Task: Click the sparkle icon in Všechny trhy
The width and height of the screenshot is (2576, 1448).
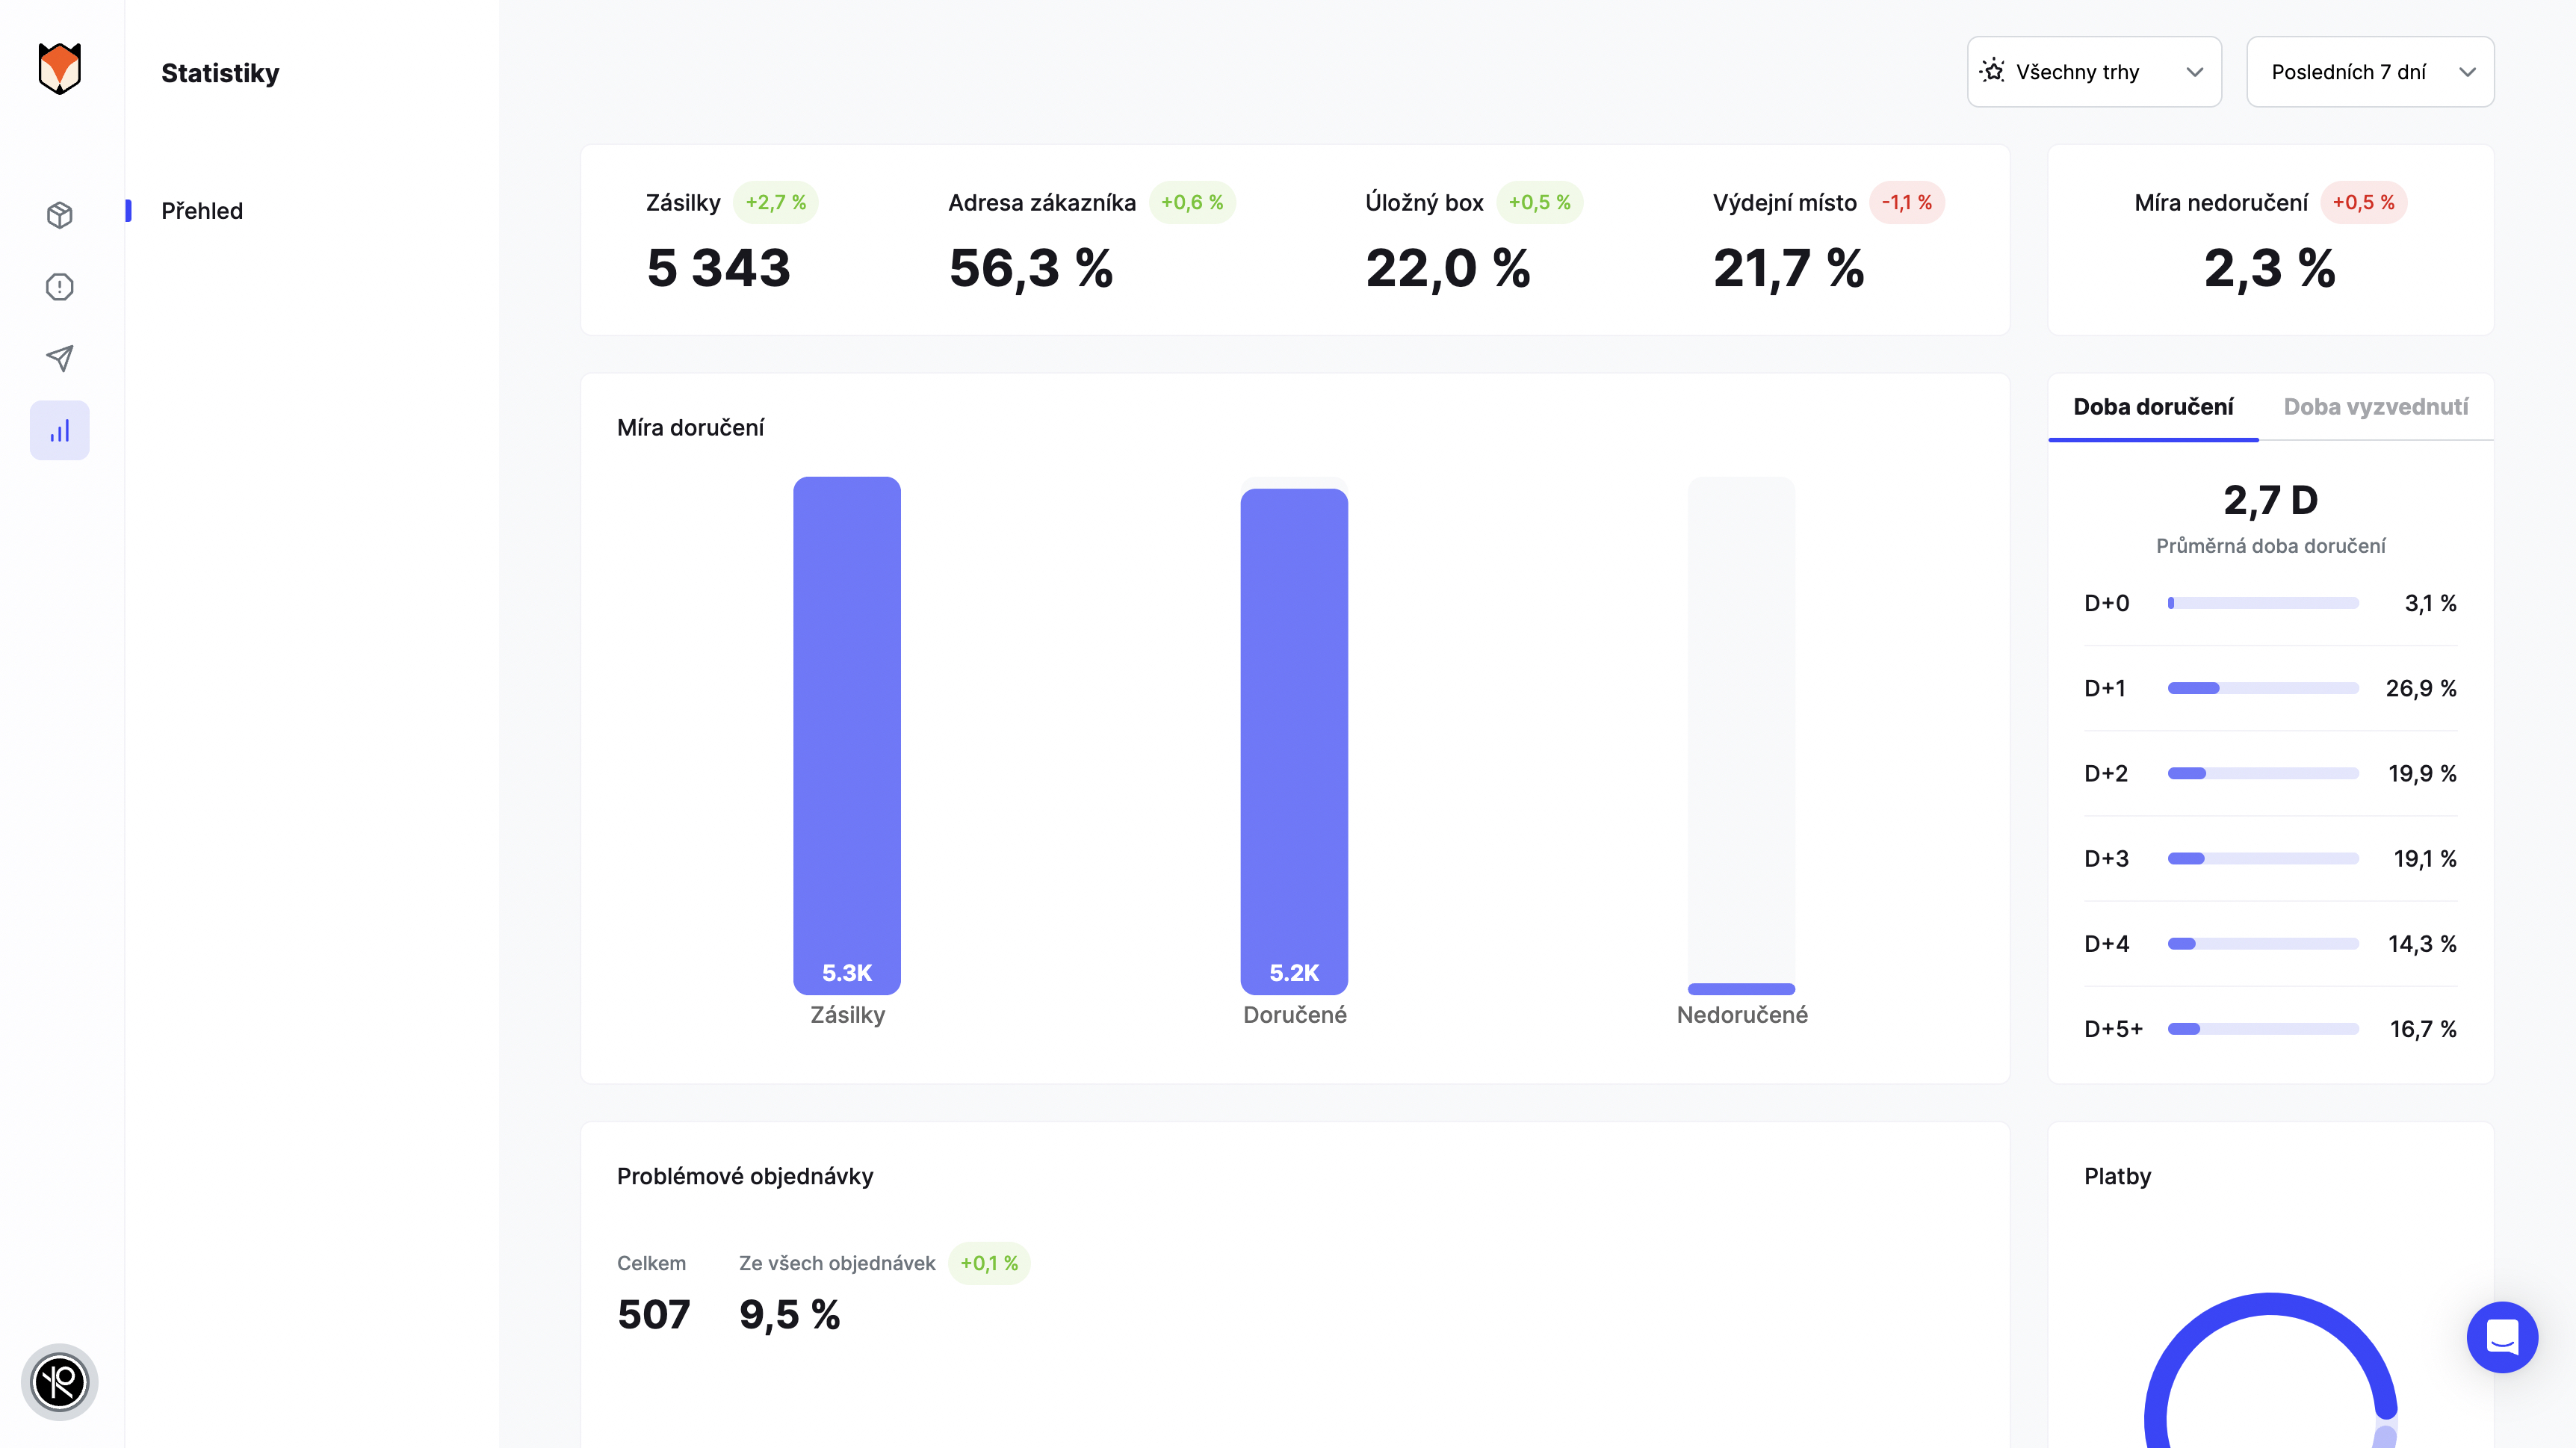Action: coord(1992,71)
